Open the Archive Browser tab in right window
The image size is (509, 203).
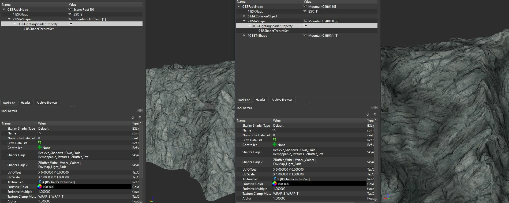pyautogui.click(x=282, y=100)
